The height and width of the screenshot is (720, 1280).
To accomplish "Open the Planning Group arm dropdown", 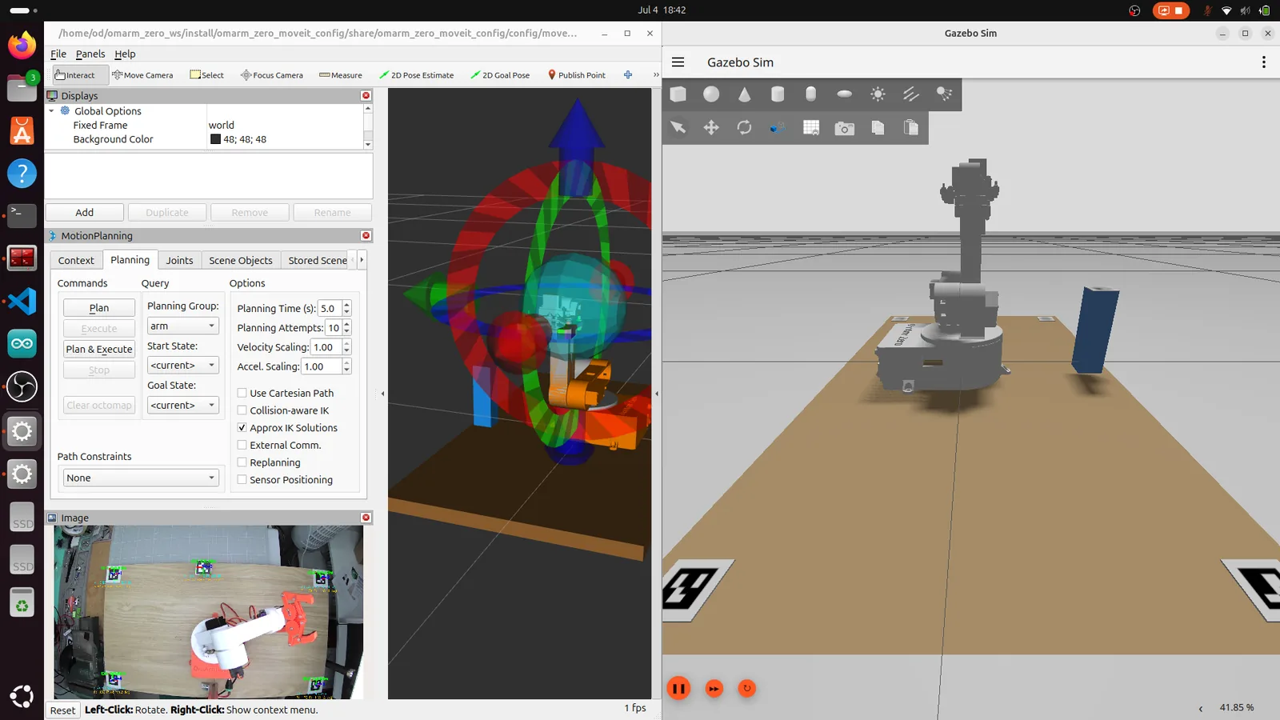I will point(183,326).
